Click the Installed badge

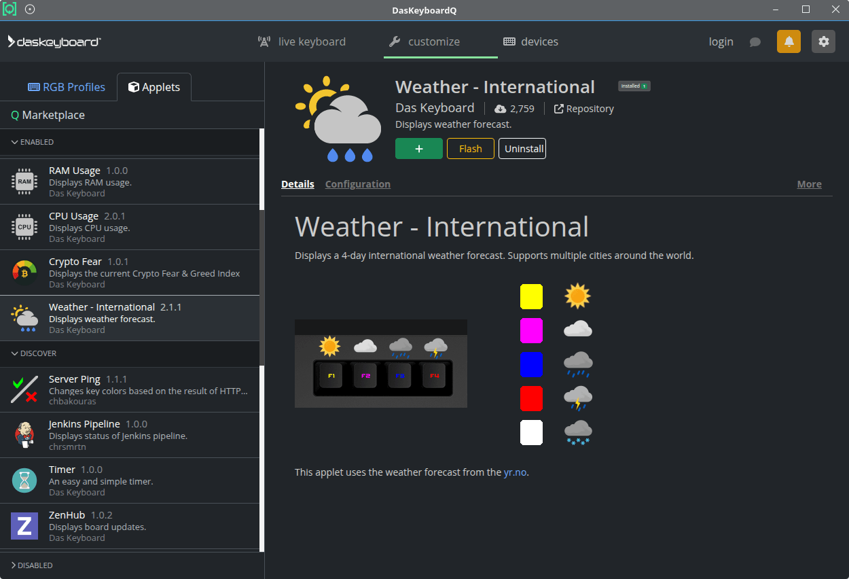click(634, 86)
